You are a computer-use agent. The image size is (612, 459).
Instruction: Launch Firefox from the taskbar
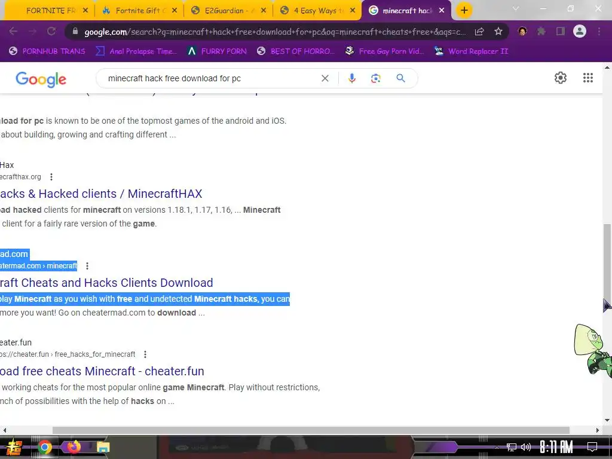coord(74,446)
